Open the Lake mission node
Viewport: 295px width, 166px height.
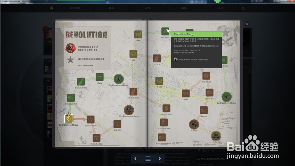coord(138,35)
